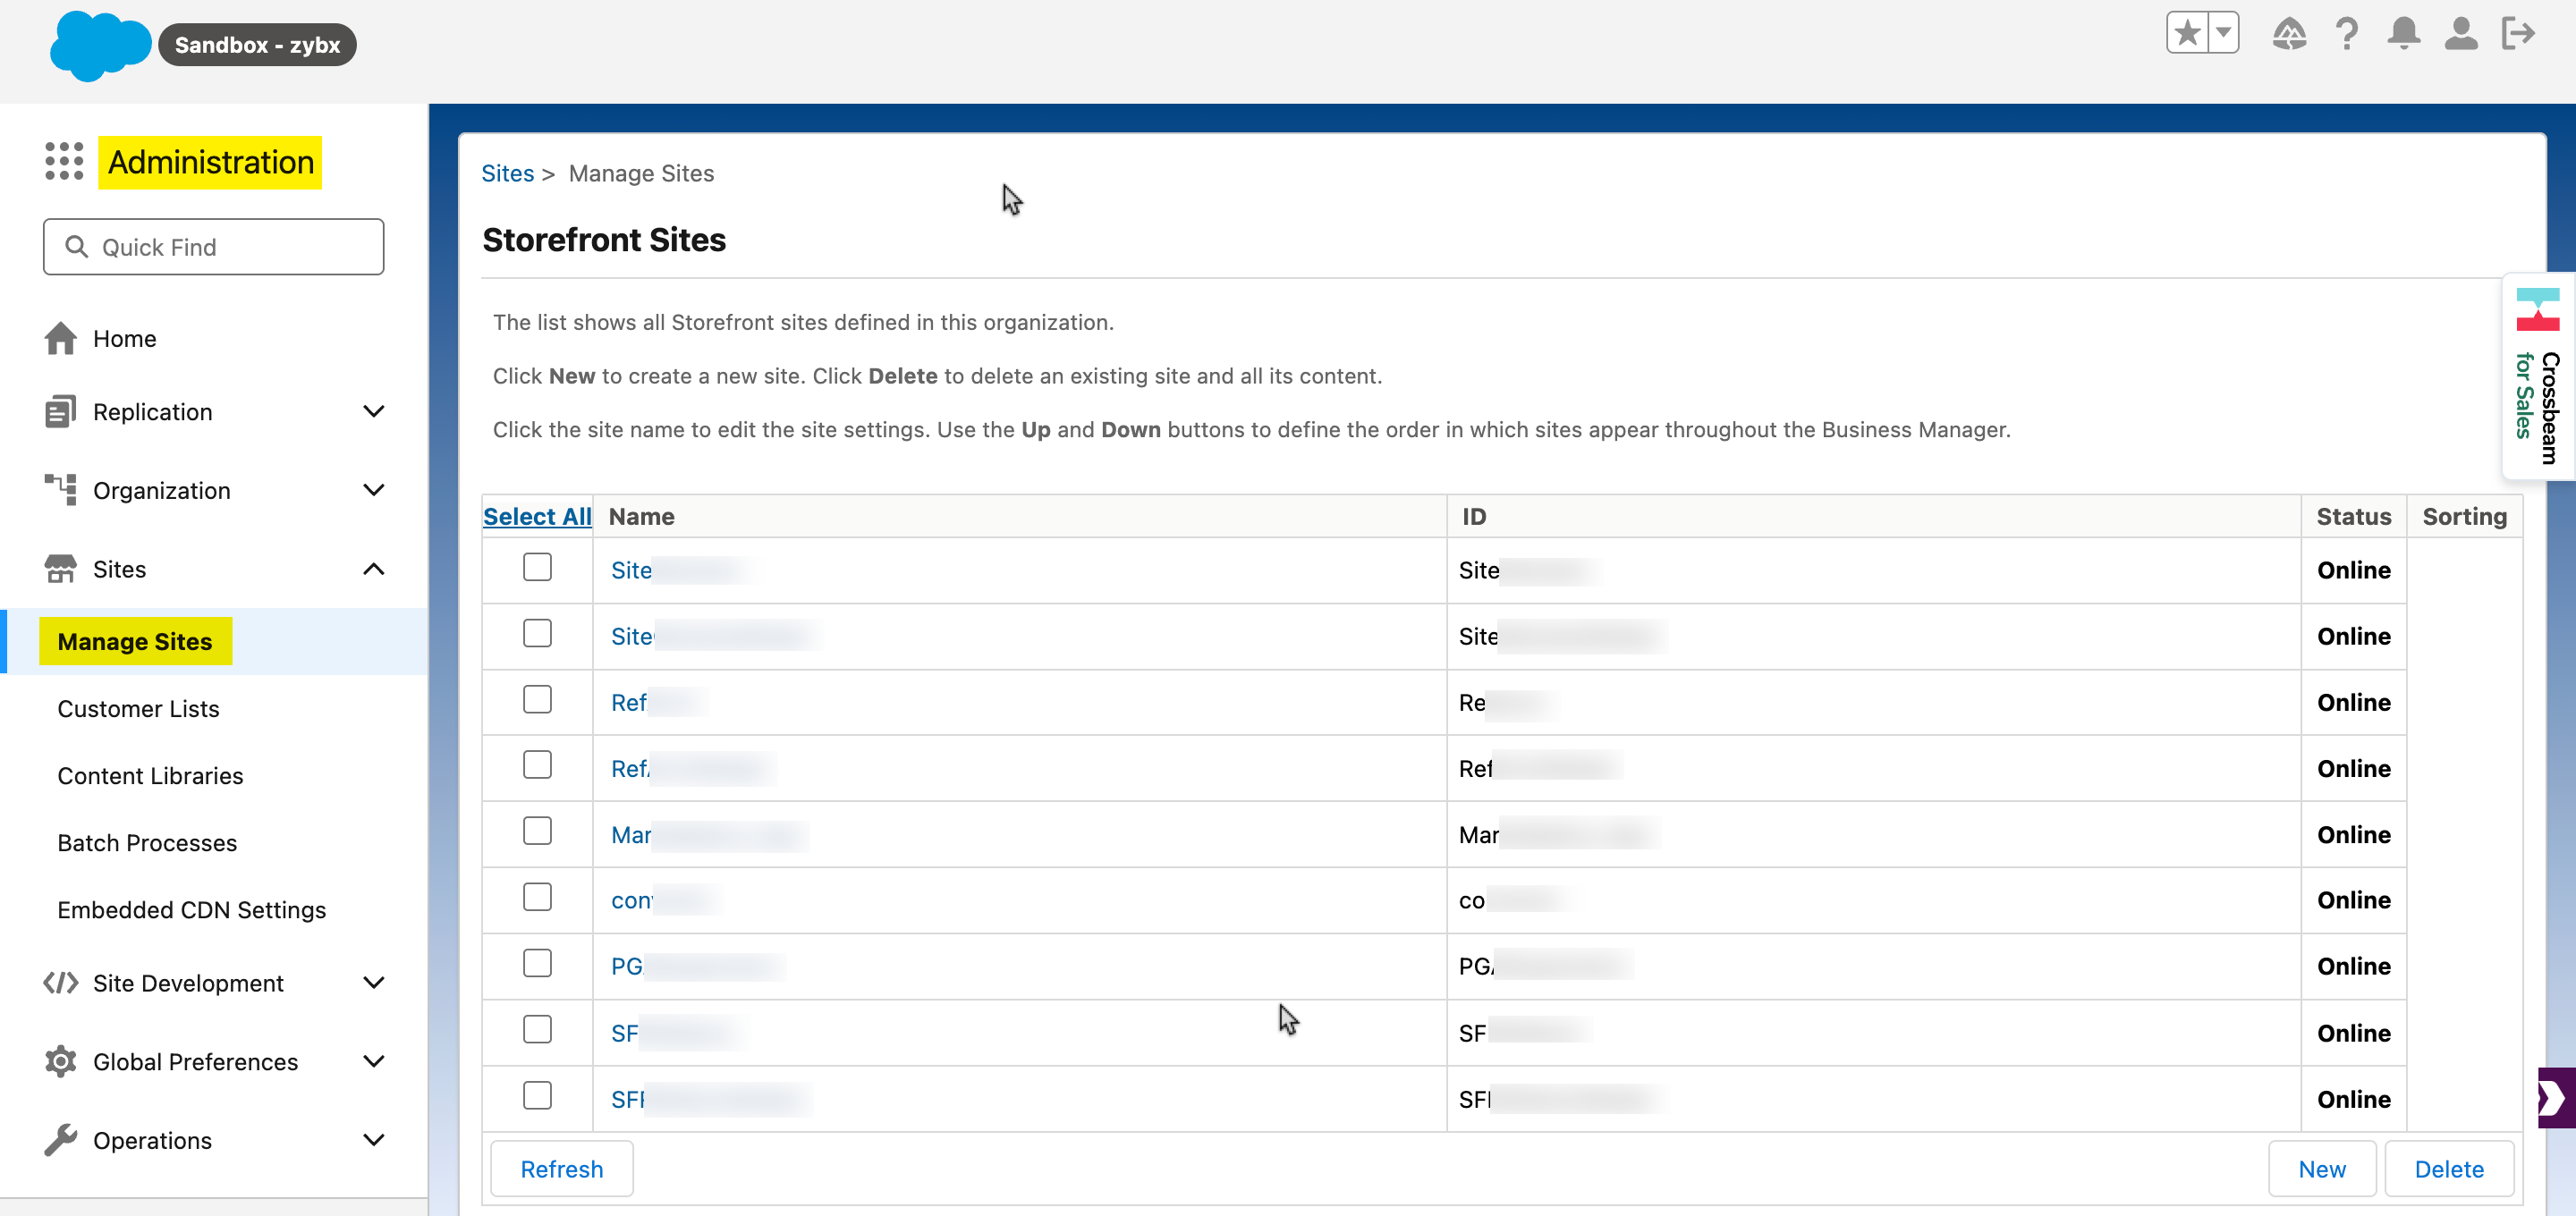2576x1216 pixels.
Task: Click Select All above the site list
Action: [536, 516]
